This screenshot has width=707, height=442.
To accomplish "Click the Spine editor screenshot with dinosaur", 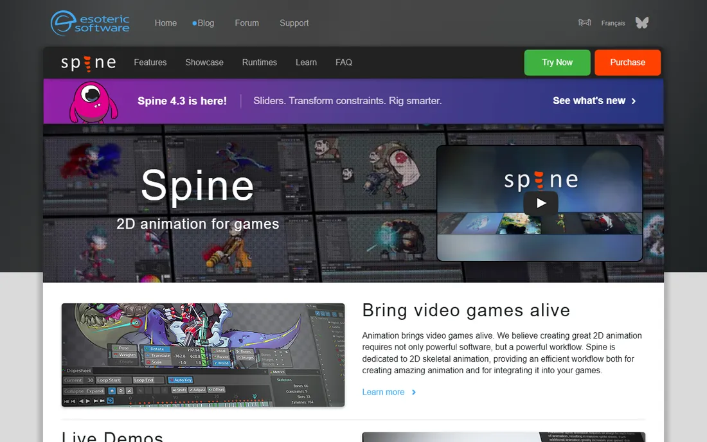I will [x=203, y=355].
